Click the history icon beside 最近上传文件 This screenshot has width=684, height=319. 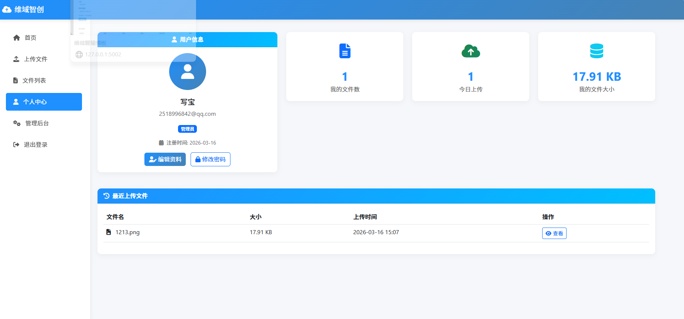pos(106,196)
